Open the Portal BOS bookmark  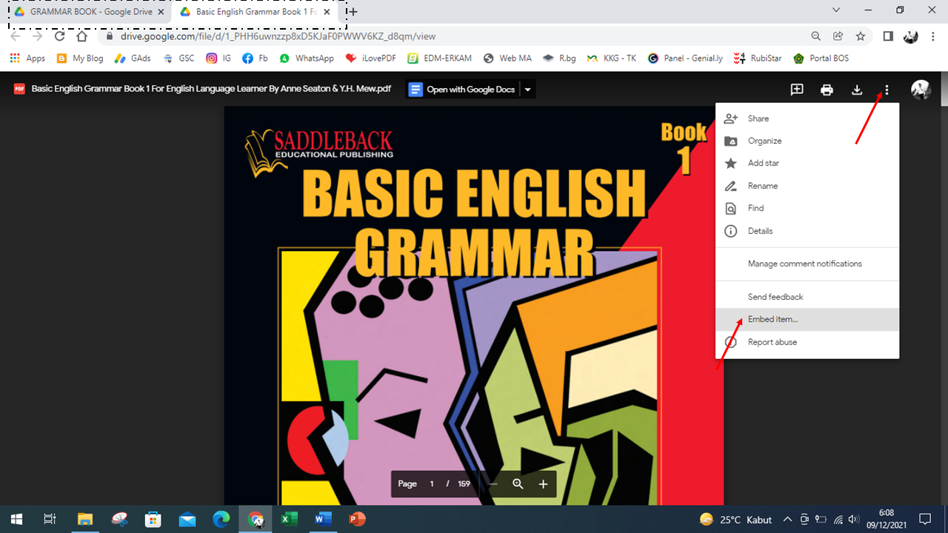pos(821,58)
